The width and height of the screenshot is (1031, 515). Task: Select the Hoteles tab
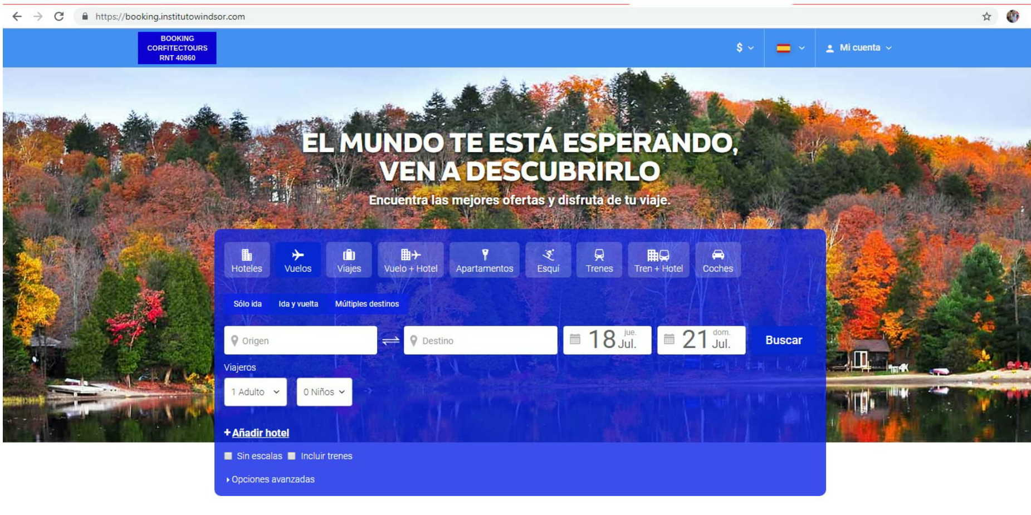click(x=247, y=260)
